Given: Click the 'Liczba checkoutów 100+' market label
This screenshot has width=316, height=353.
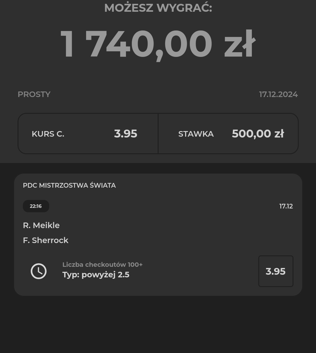Looking at the screenshot, I should pyautogui.click(x=102, y=264).
